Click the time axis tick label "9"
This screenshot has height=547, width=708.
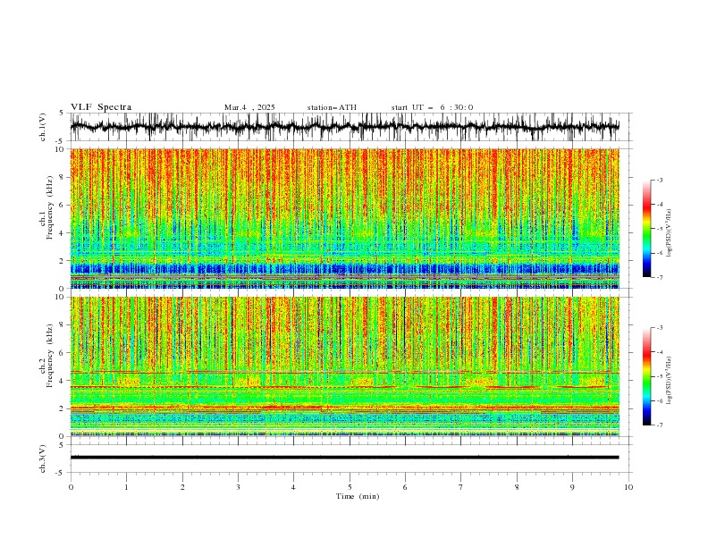(x=572, y=487)
